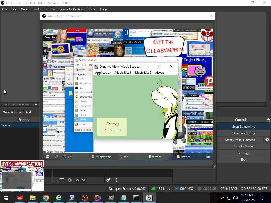Open the Docks menu
This screenshot has width=271, height=203.
(37, 9)
